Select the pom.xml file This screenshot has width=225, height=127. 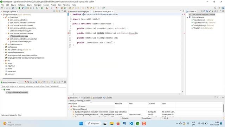[11, 74]
